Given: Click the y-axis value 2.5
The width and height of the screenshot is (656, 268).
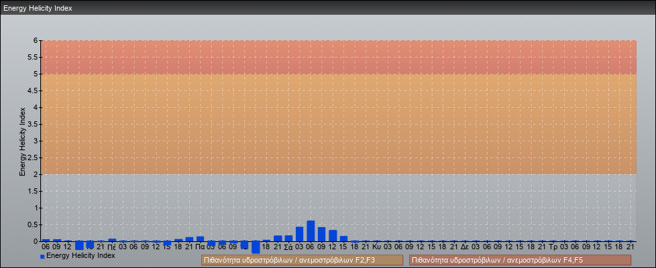Looking at the screenshot, I should [x=33, y=157].
